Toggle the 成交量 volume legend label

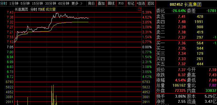(x=51, y=10)
